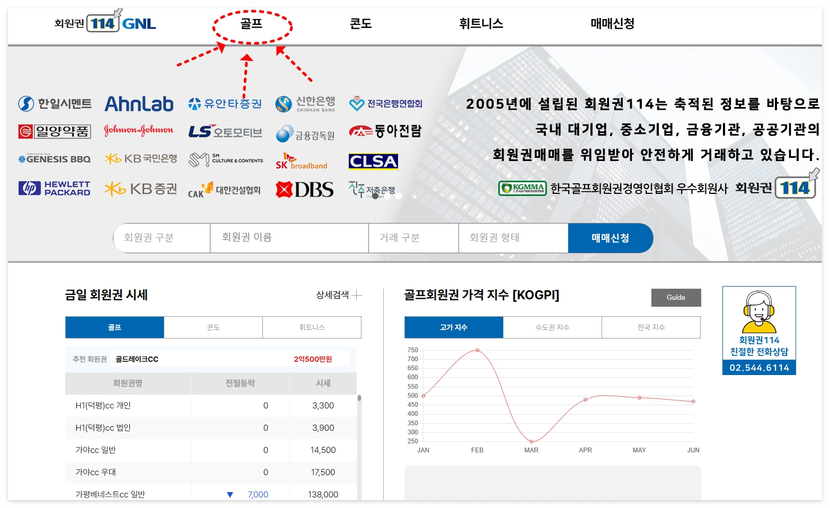
Task: Select the 콘도 tab in 금일 회원권 시세
Action: click(x=213, y=327)
